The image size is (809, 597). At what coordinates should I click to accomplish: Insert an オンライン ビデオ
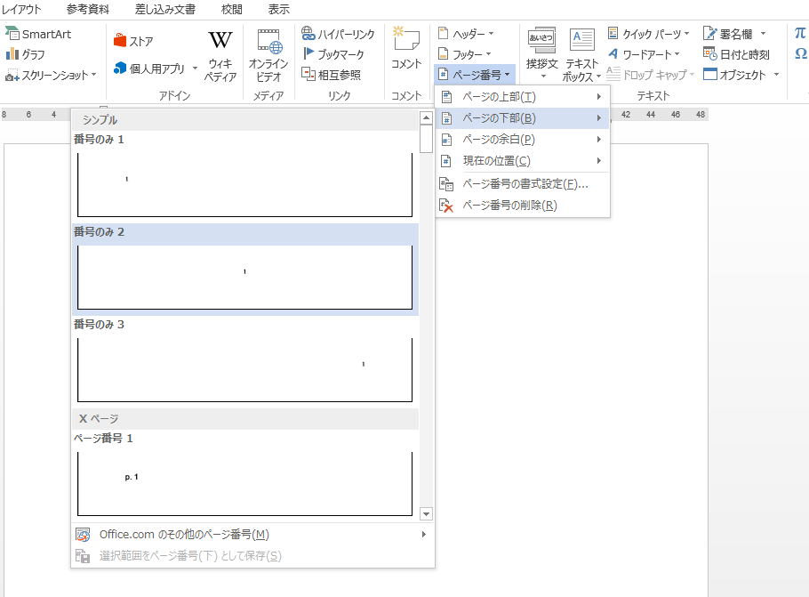tap(268, 56)
